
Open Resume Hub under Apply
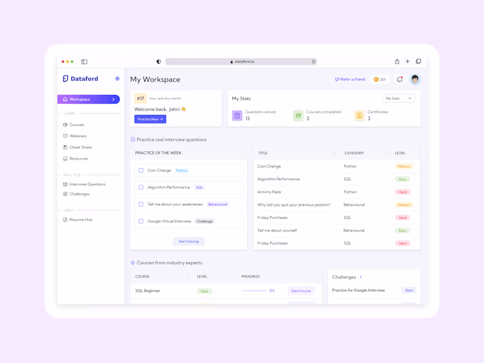point(80,219)
